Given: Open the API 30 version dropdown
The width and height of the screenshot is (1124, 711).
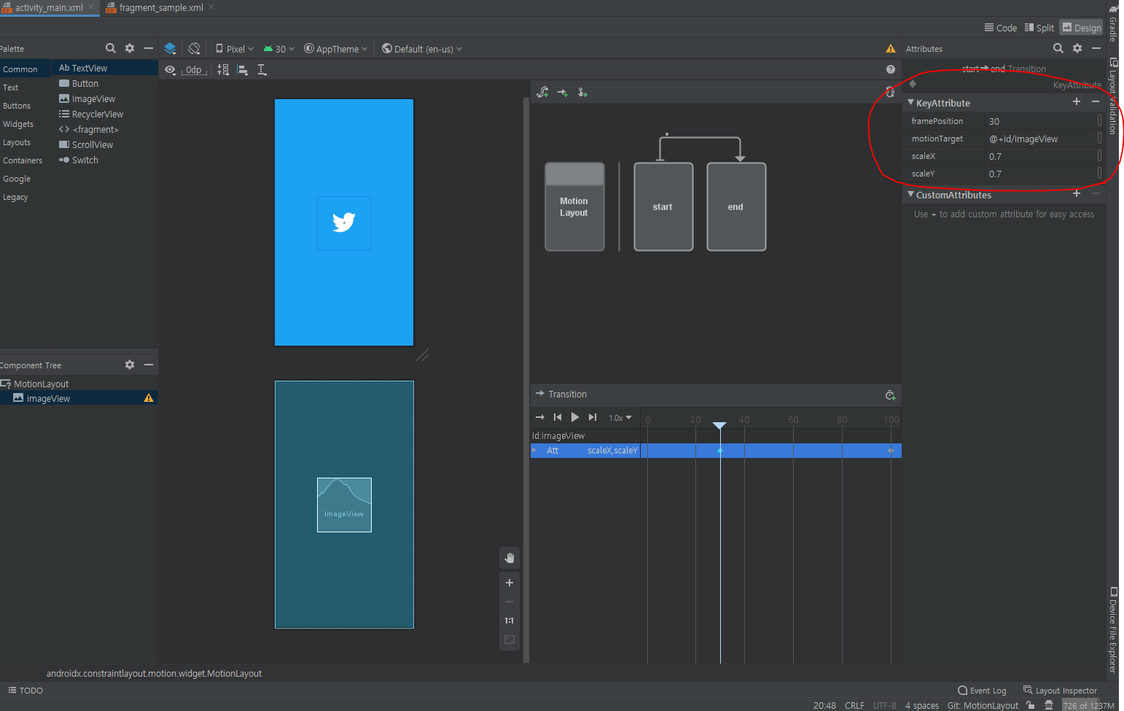Looking at the screenshot, I should click(279, 49).
